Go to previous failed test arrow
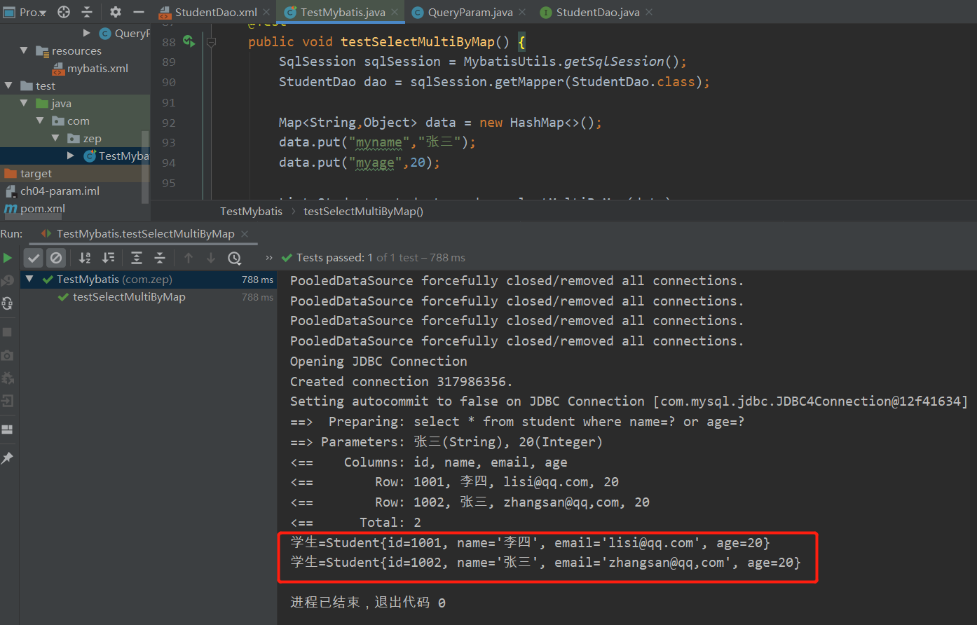The height and width of the screenshot is (625, 977). click(x=189, y=258)
